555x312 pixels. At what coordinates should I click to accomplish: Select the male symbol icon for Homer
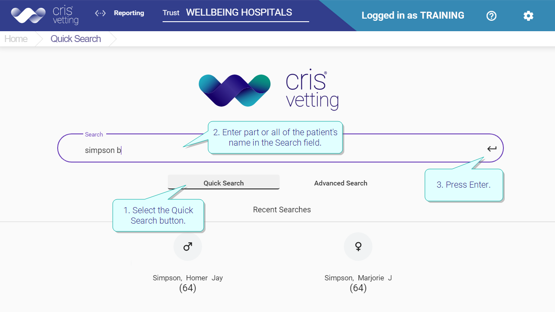188,247
